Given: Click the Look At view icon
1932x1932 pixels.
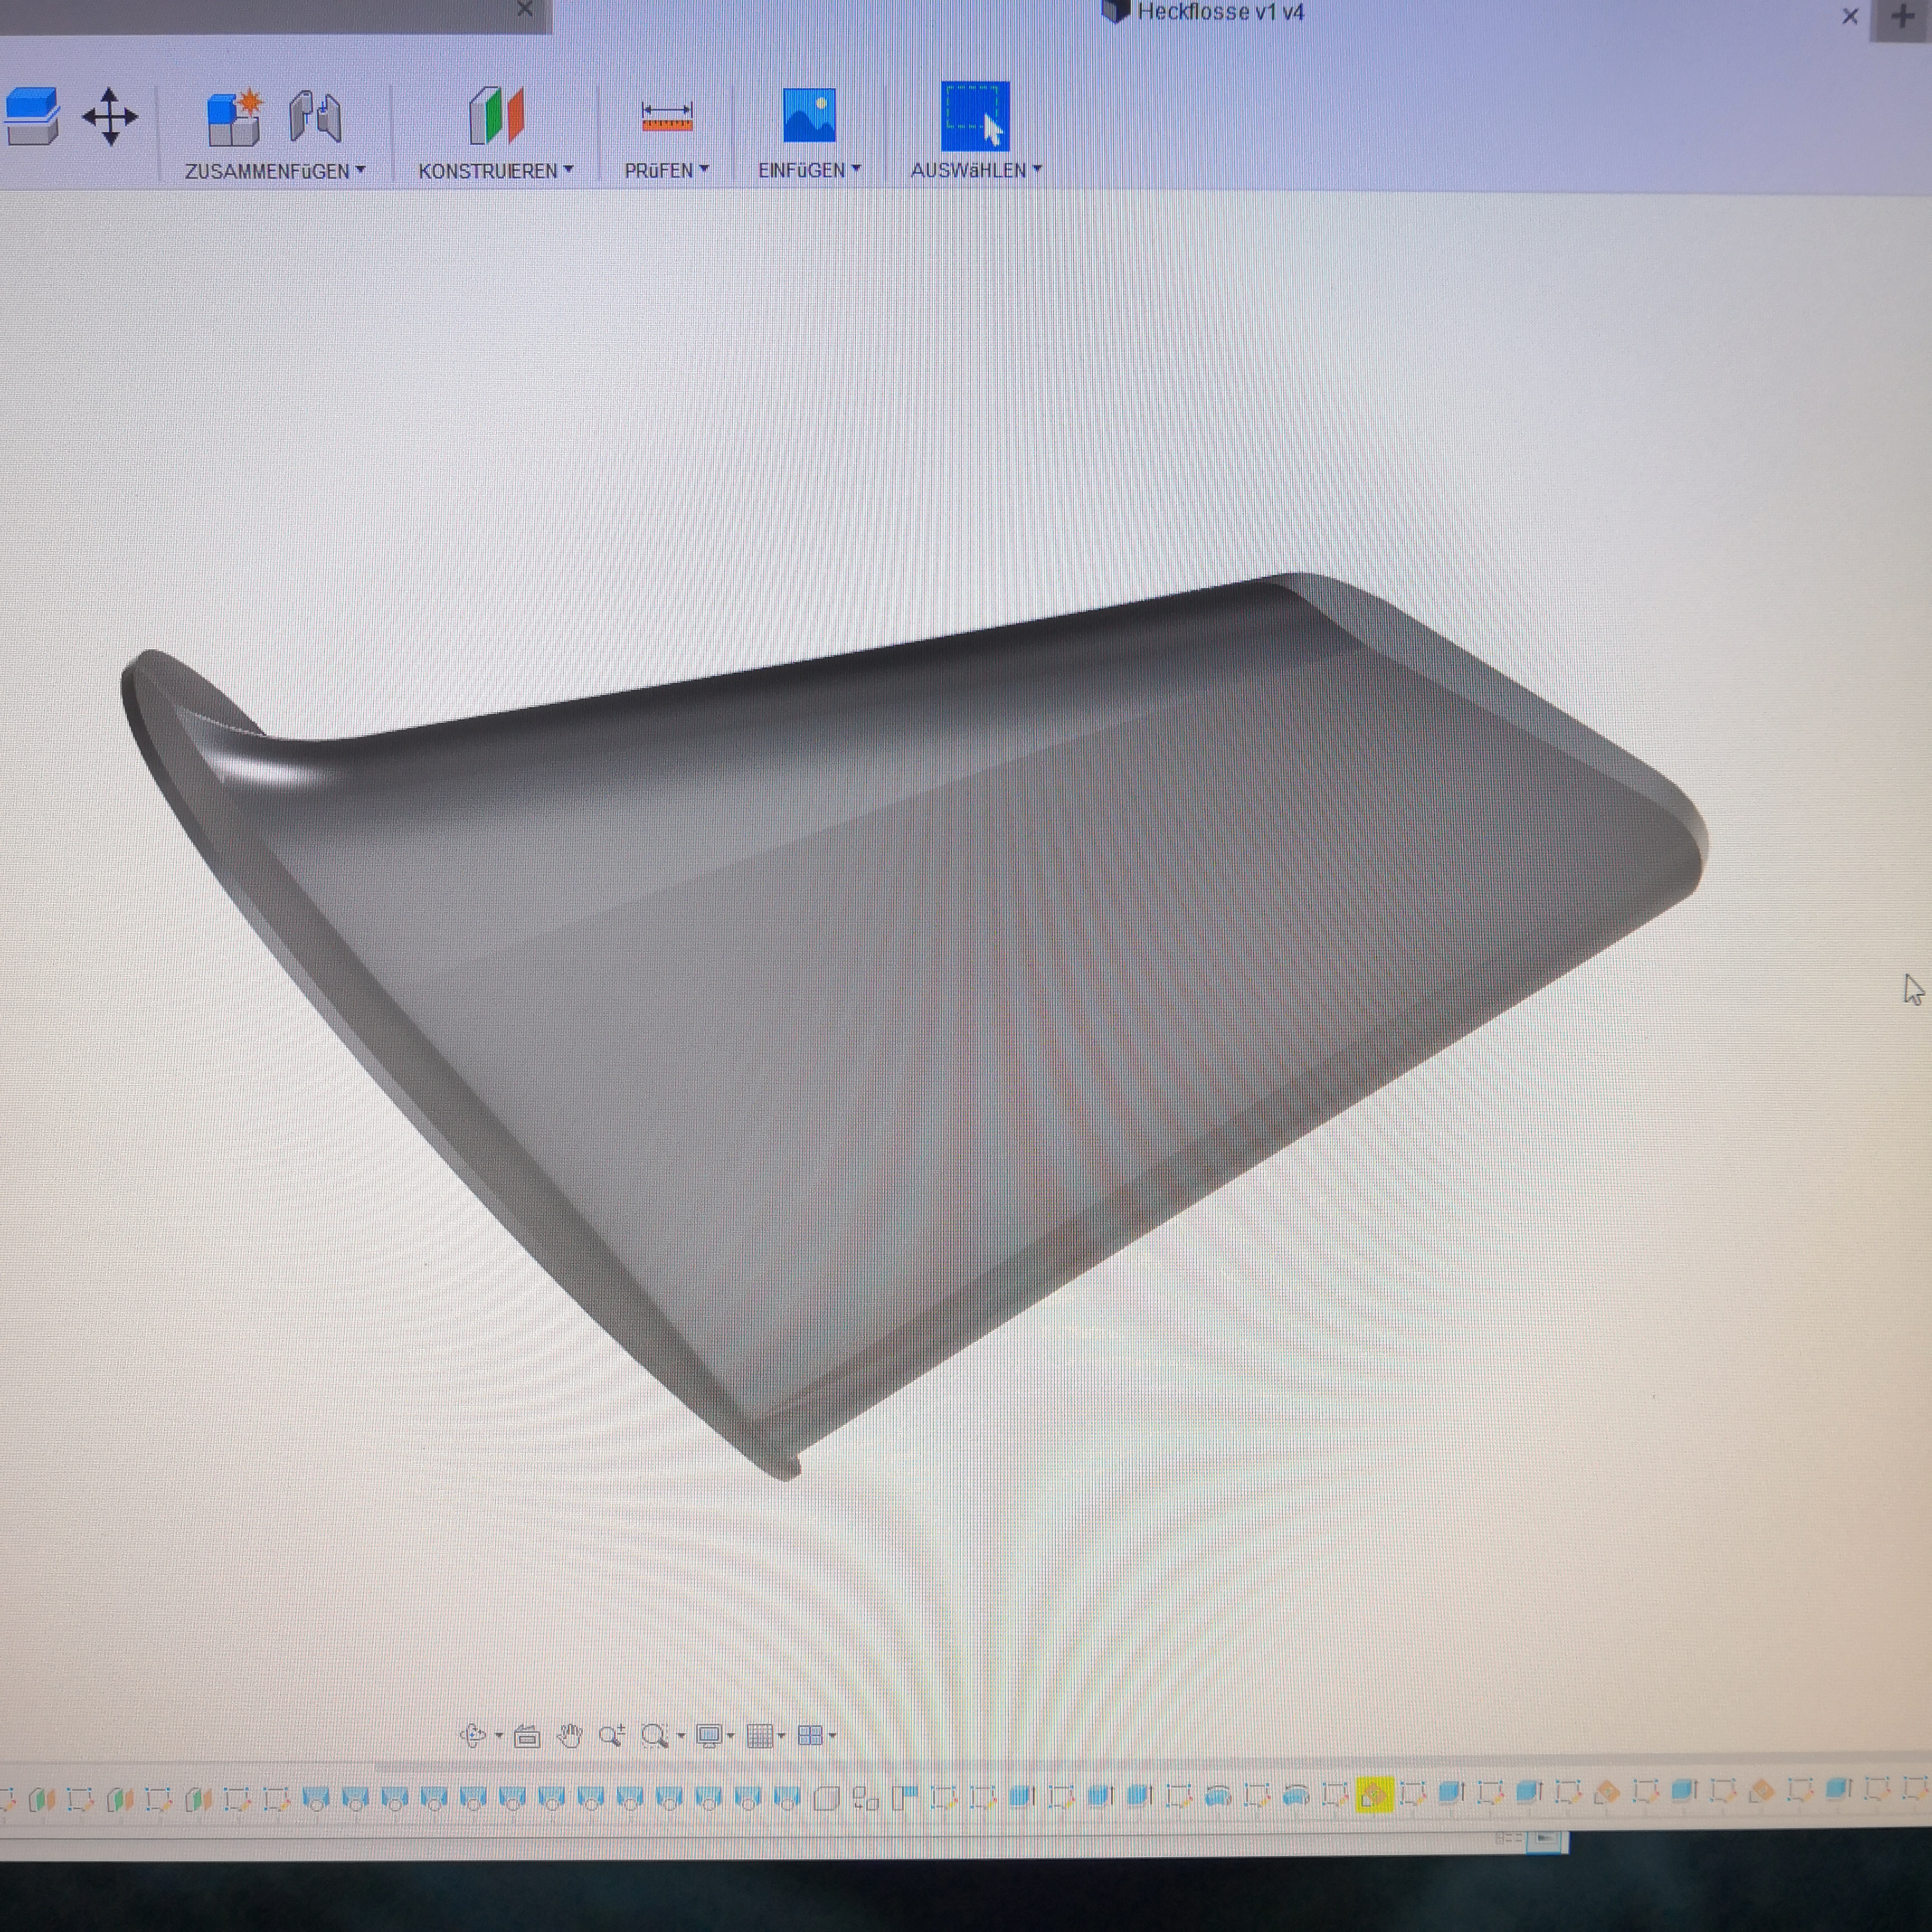Looking at the screenshot, I should [x=527, y=1737].
